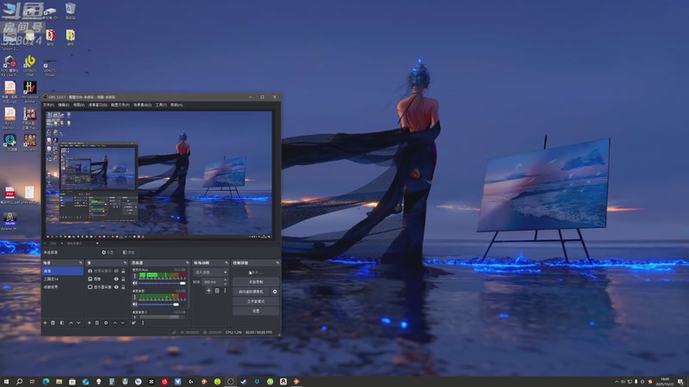Open the Docks menu in OBS
Viewport: 689px width, 387px height.
coord(97,105)
